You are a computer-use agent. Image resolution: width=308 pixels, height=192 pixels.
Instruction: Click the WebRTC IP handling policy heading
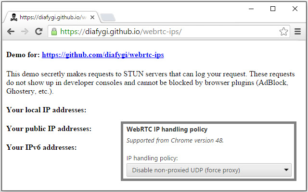(167, 129)
